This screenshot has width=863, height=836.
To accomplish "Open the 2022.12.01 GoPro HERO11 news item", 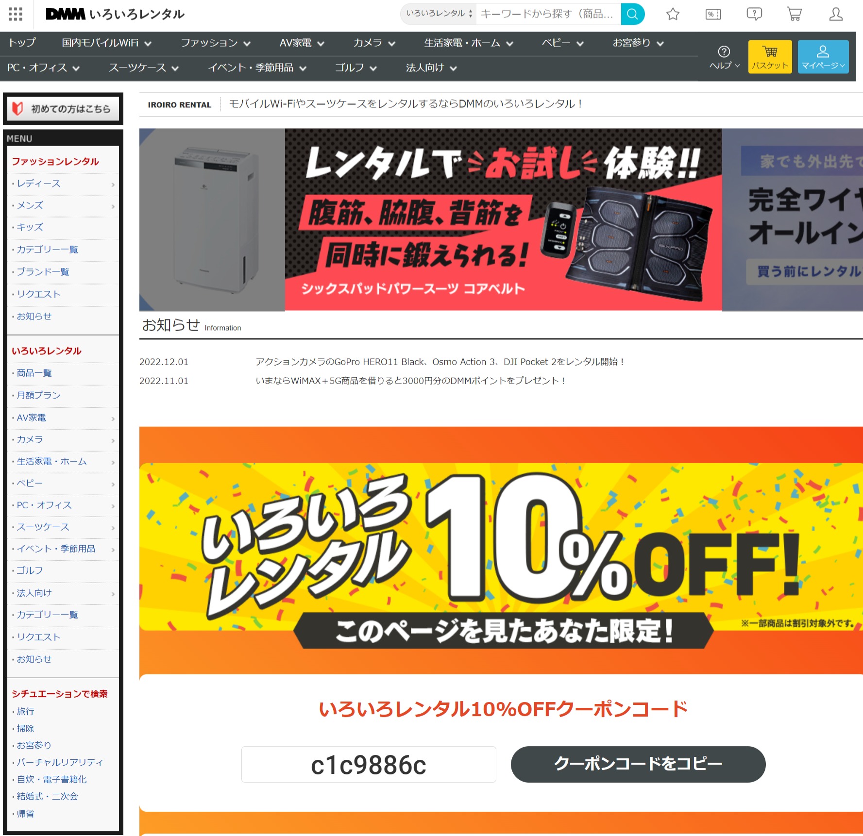I will (x=440, y=362).
